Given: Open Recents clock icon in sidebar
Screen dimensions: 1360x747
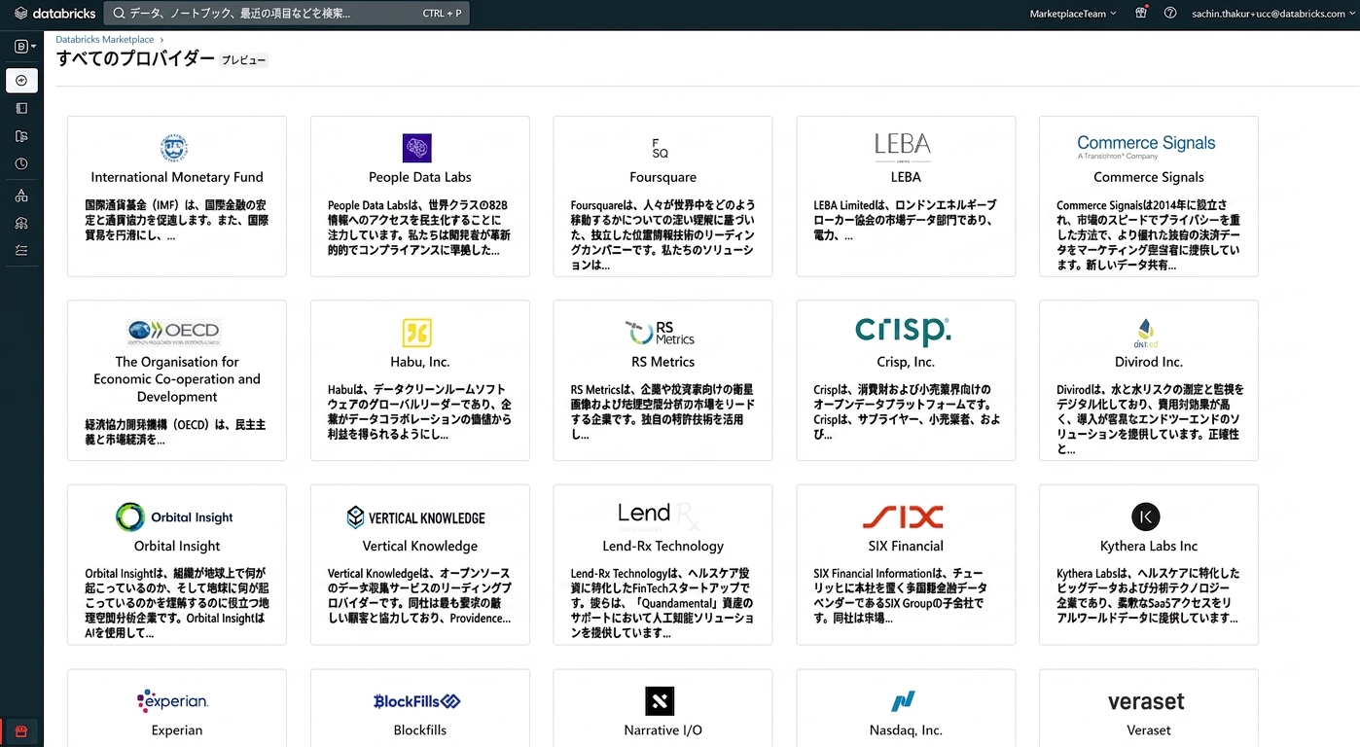Looking at the screenshot, I should 21,163.
